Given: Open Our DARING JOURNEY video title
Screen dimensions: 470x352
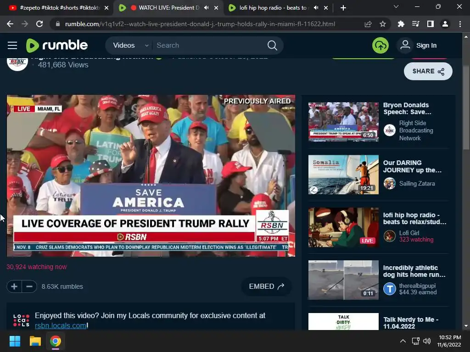Looking at the screenshot, I should click(412, 166).
